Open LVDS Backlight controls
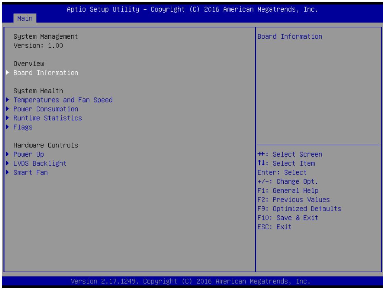The height and width of the screenshot is (289, 383). [40, 163]
